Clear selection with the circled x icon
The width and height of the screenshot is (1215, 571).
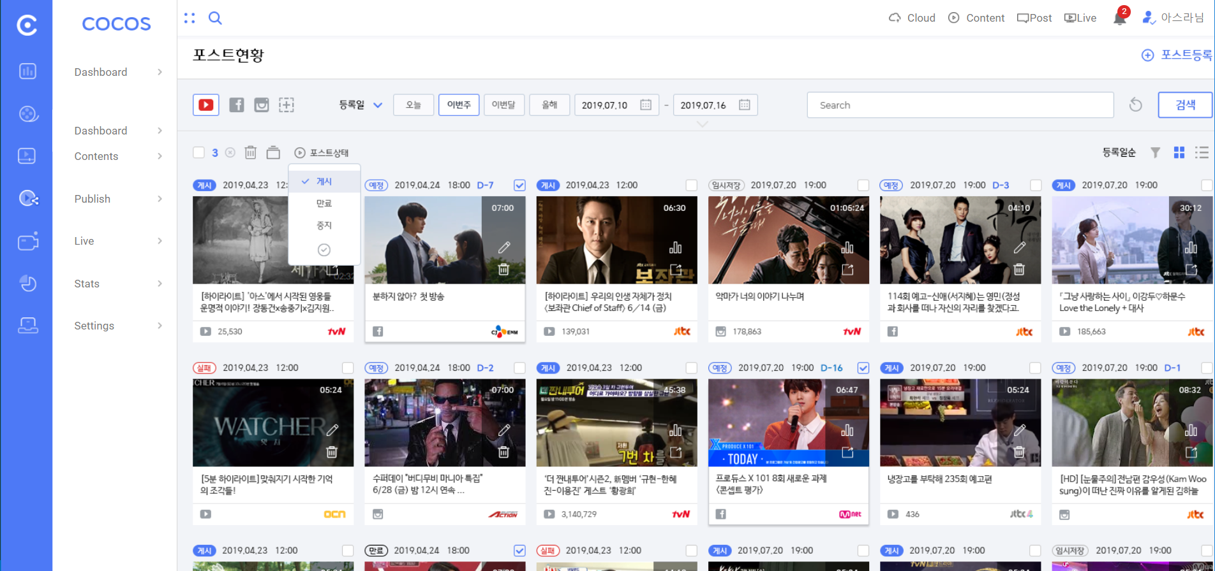(x=230, y=152)
